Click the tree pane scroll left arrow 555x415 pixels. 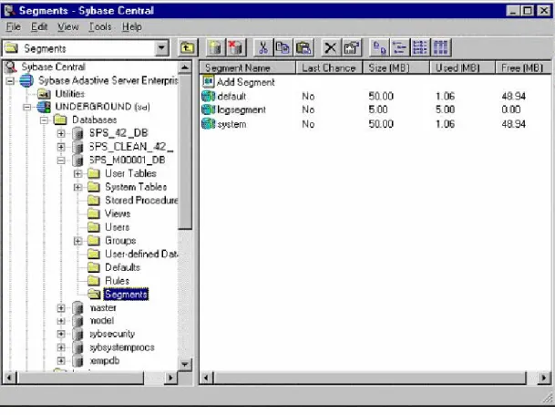pyautogui.click(x=9, y=379)
